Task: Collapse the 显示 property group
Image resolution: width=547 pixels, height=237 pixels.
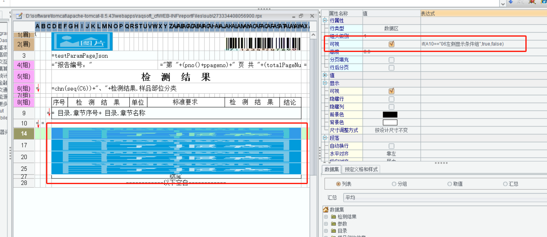Action: tap(325, 83)
